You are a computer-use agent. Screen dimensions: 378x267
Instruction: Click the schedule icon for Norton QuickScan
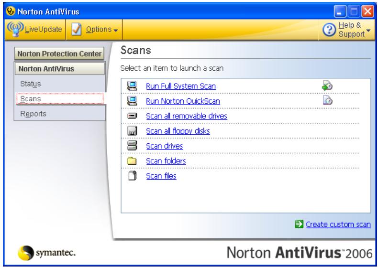pyautogui.click(x=328, y=100)
